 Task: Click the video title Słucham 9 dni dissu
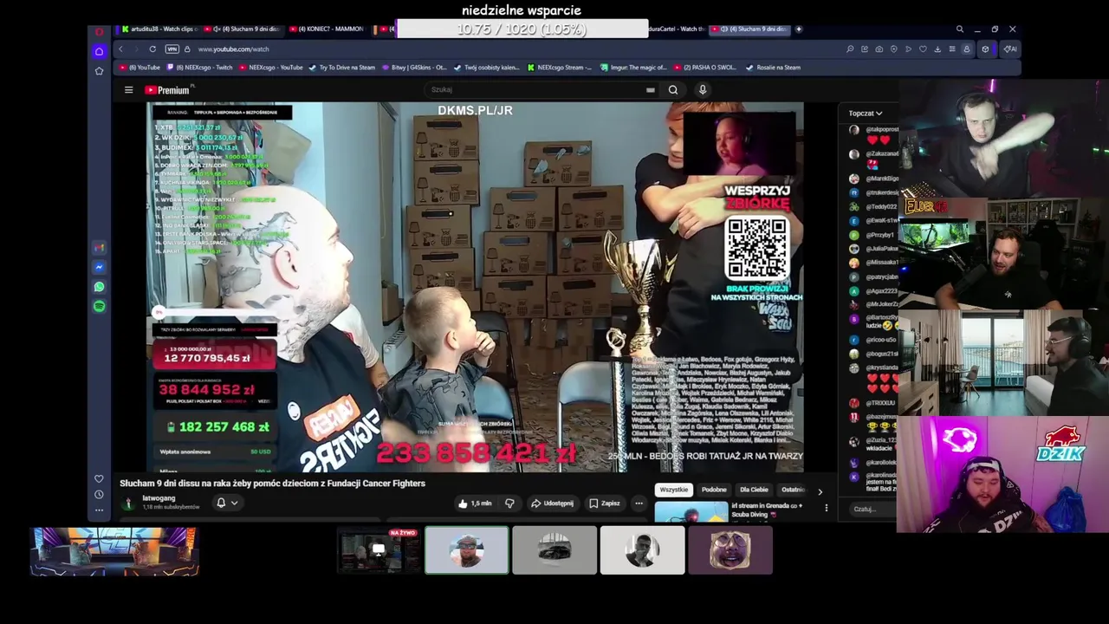pos(272,484)
